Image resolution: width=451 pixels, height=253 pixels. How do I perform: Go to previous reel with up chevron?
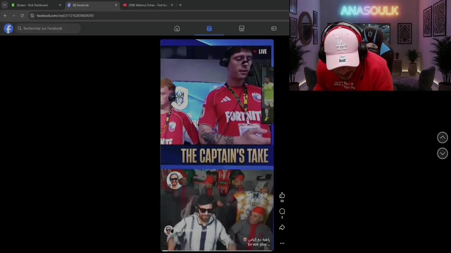click(443, 137)
